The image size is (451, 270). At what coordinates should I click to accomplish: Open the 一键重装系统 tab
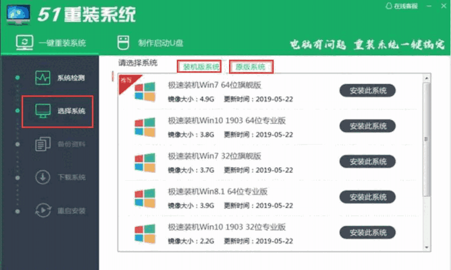[x=51, y=43]
